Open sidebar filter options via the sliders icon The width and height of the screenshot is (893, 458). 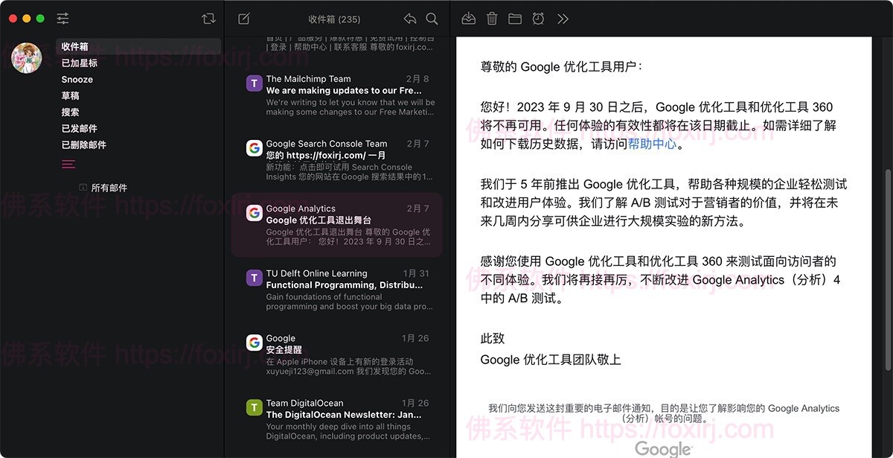coord(63,19)
